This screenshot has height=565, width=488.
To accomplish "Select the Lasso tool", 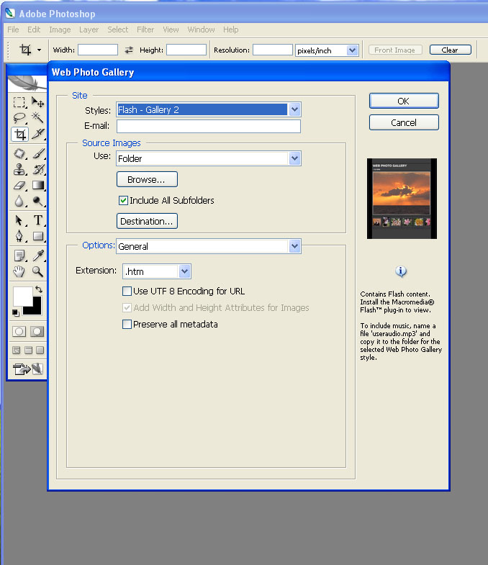I will pos(19,118).
